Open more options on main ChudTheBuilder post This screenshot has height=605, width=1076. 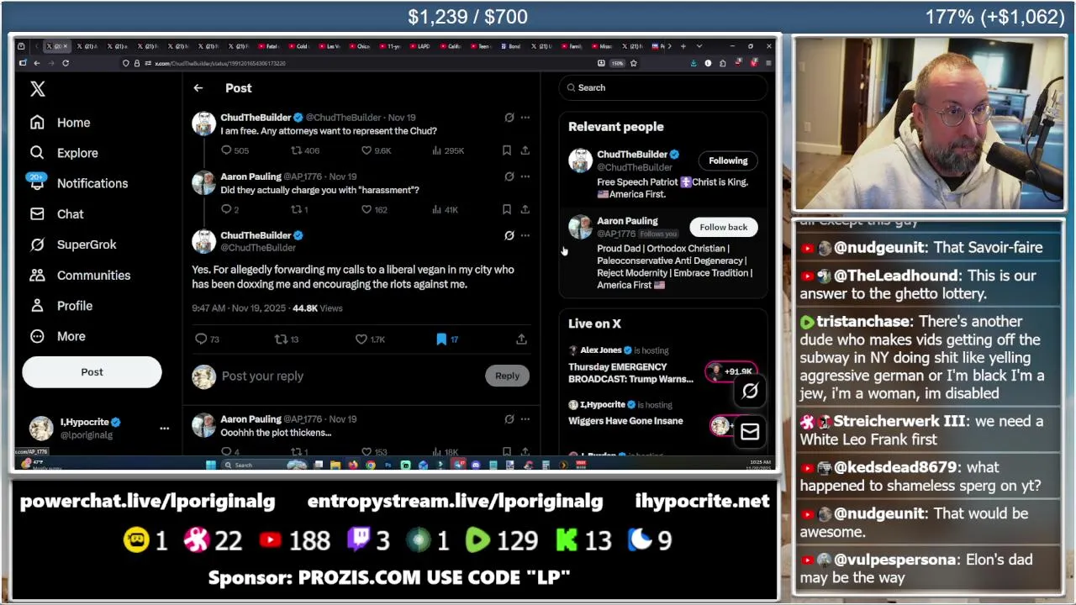point(525,236)
